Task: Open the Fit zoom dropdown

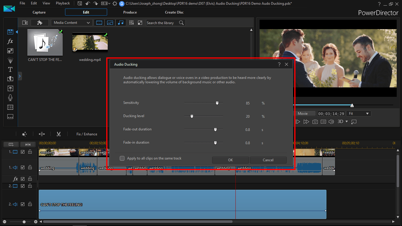Action: 359,114
